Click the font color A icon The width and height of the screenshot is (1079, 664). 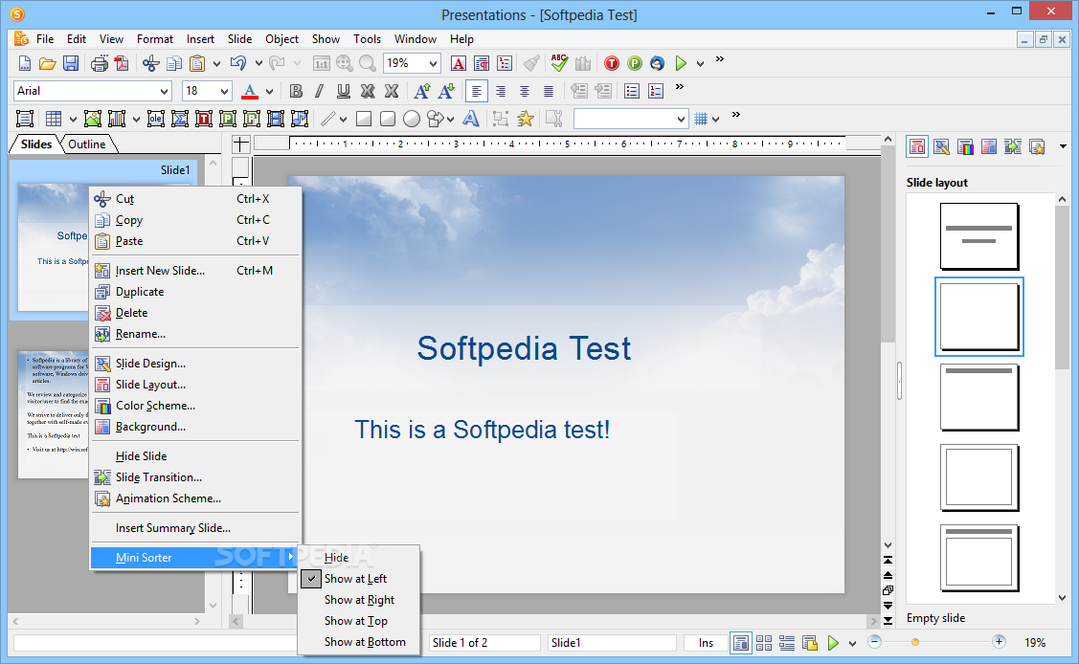click(x=250, y=91)
